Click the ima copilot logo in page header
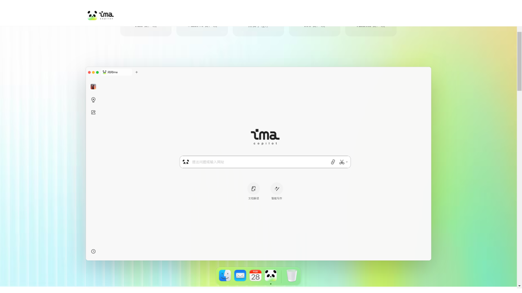This screenshot has height=293, width=522. [101, 15]
